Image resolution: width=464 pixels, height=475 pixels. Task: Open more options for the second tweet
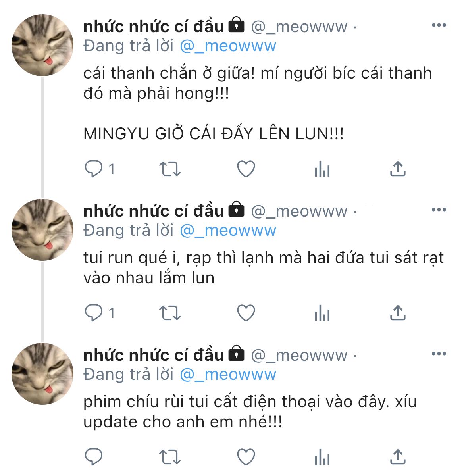439,210
